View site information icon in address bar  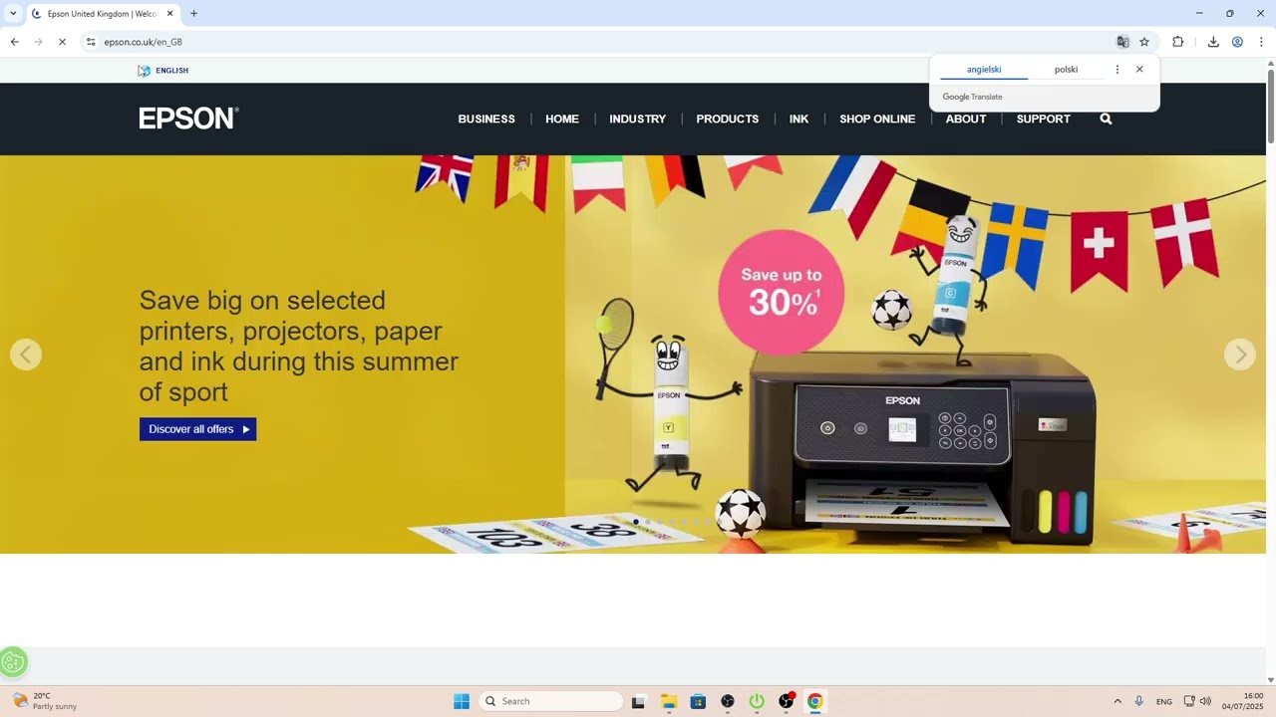[x=91, y=42]
